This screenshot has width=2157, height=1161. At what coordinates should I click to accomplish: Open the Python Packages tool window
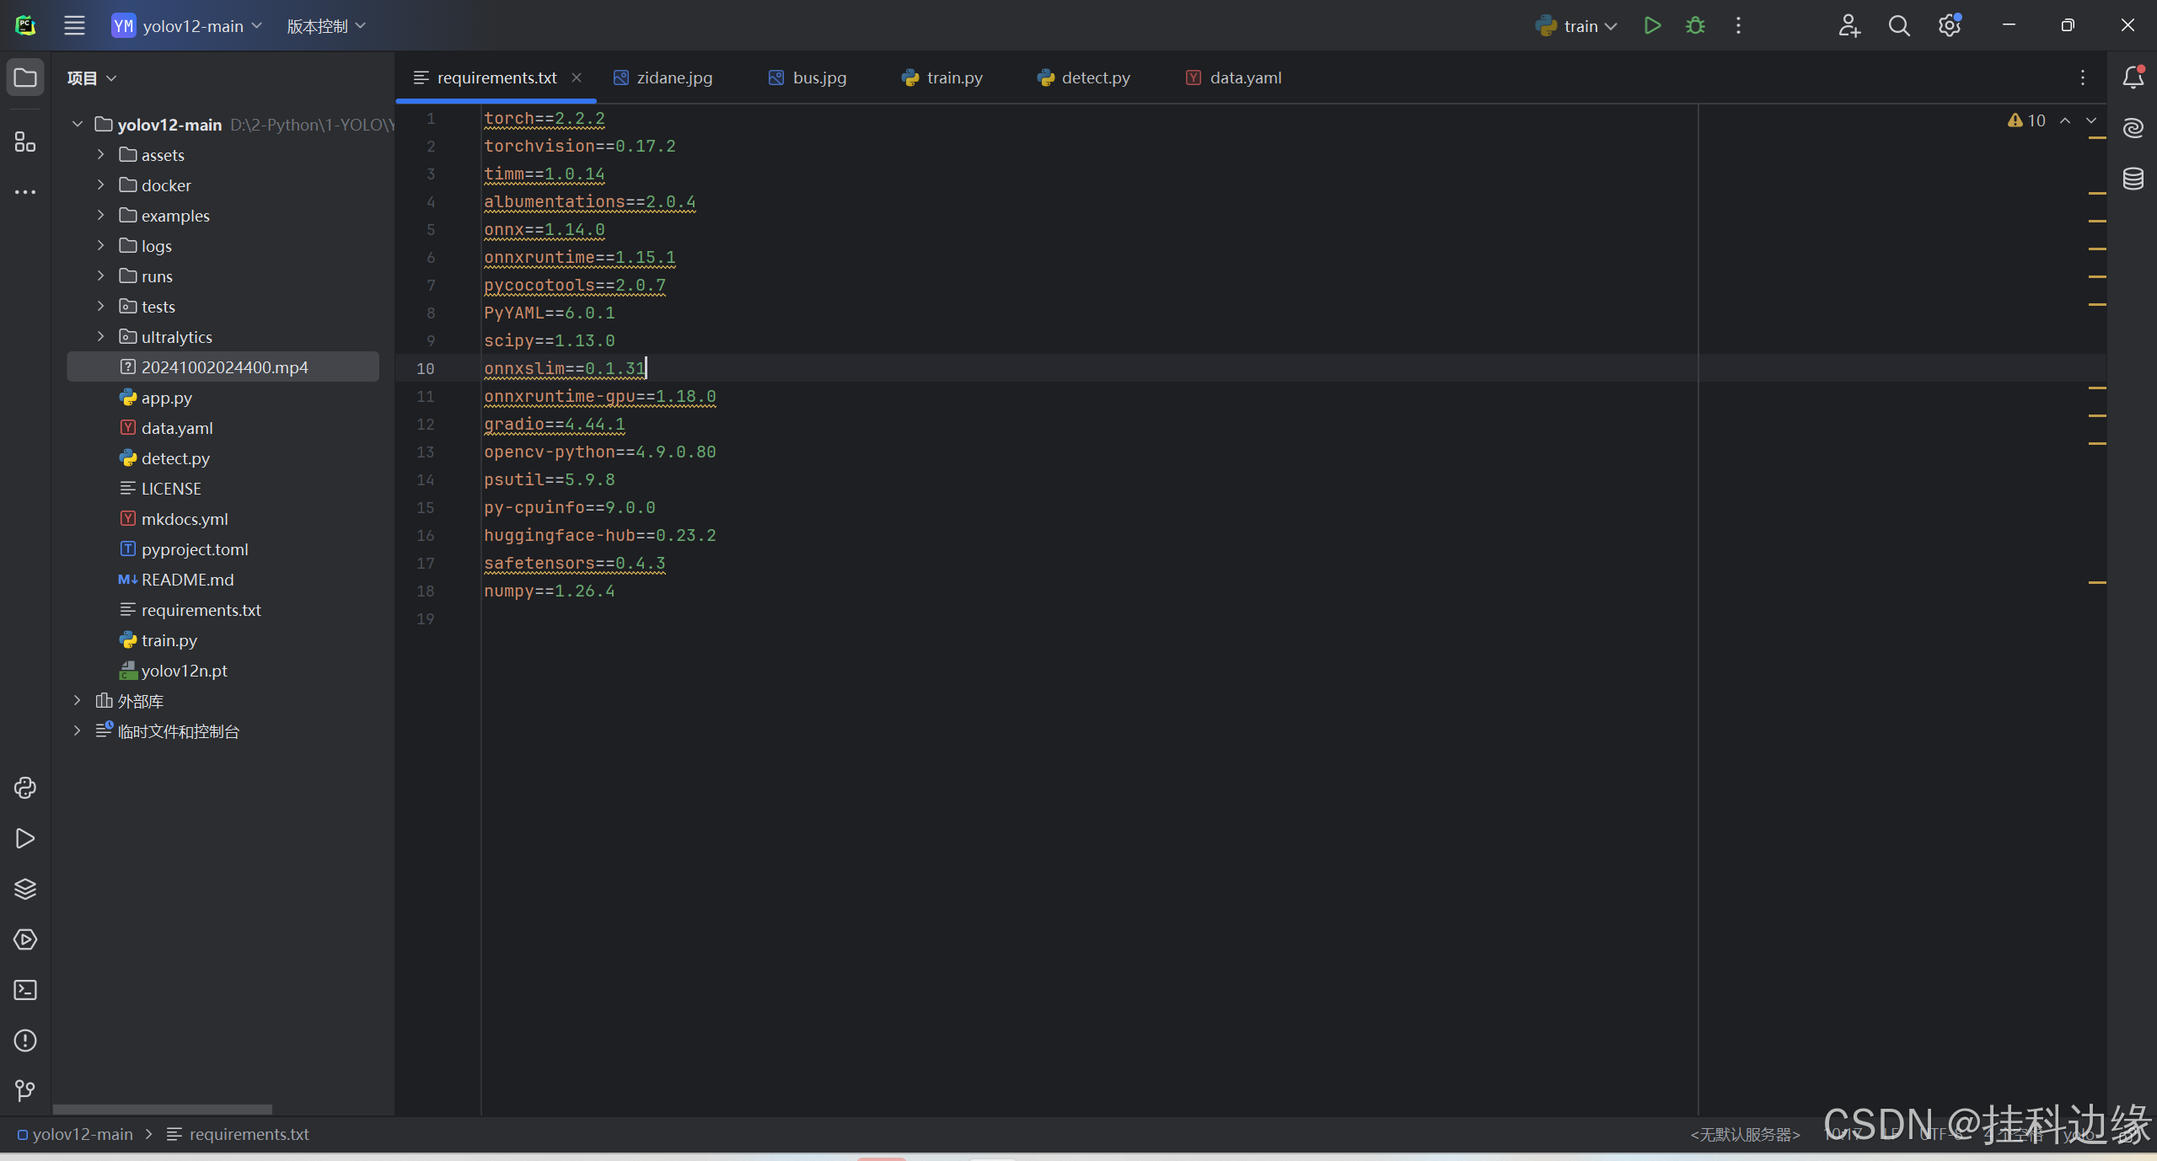pyautogui.click(x=25, y=889)
